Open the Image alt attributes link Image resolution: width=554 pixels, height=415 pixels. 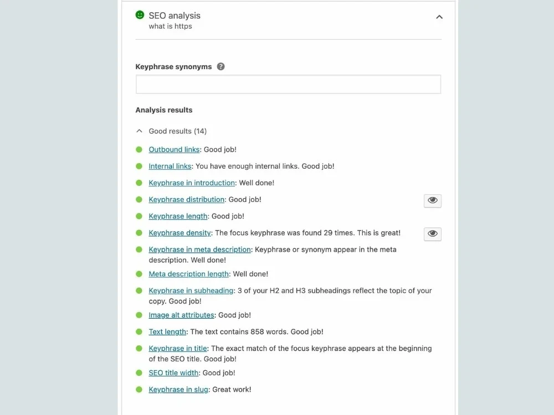pyautogui.click(x=181, y=315)
